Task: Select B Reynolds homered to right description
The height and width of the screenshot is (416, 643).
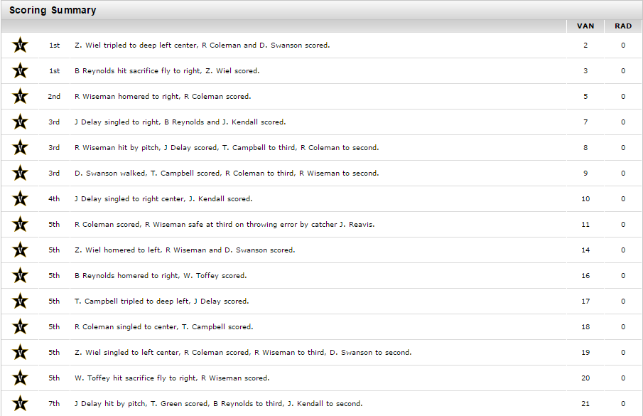Action: [161, 275]
